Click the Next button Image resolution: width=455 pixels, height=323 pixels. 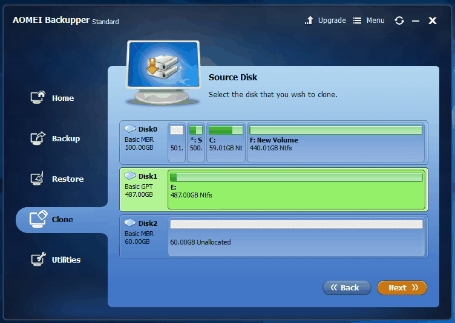tap(402, 288)
